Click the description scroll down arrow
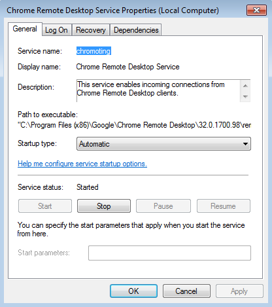Image resolution: width=272 pixels, height=307 pixels. tap(245, 96)
